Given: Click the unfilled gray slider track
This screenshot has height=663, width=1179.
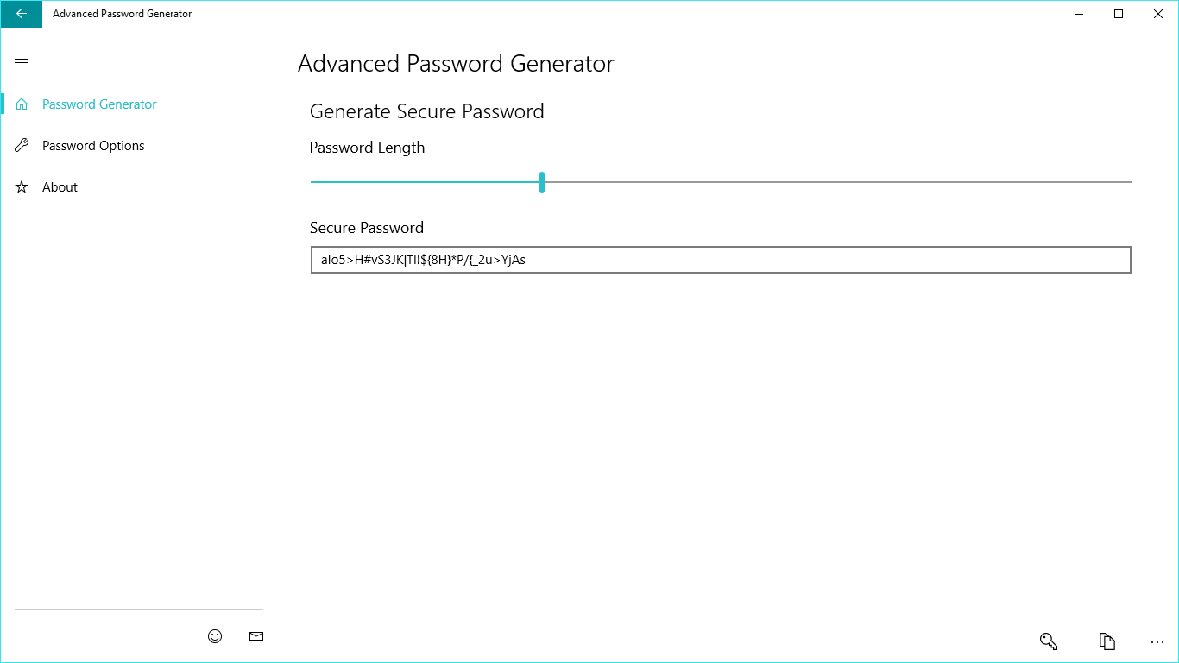Looking at the screenshot, I should [837, 182].
